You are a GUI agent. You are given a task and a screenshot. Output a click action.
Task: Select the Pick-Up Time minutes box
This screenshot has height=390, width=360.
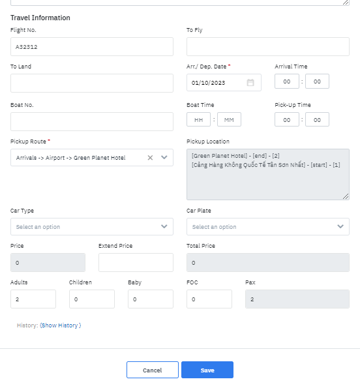coord(317,119)
